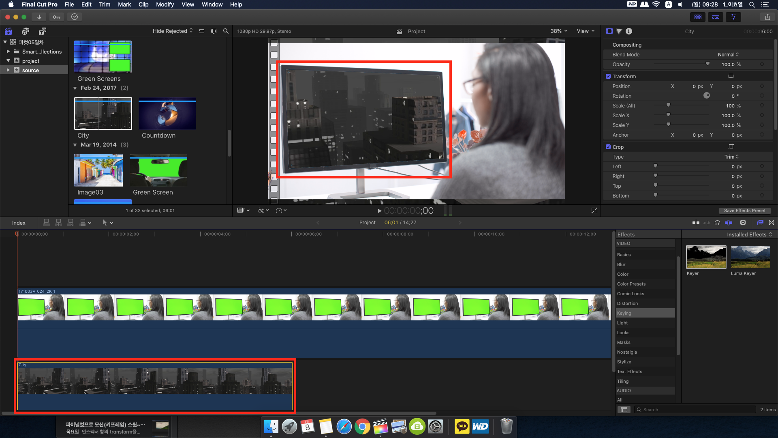Select the Keying effects category
Viewport: 778px width, 438px height.
(x=645, y=313)
